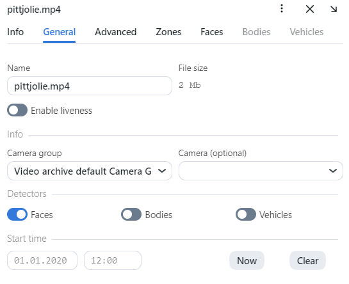Focus the Name input field
Screen dimensions: 349x284
(90, 86)
